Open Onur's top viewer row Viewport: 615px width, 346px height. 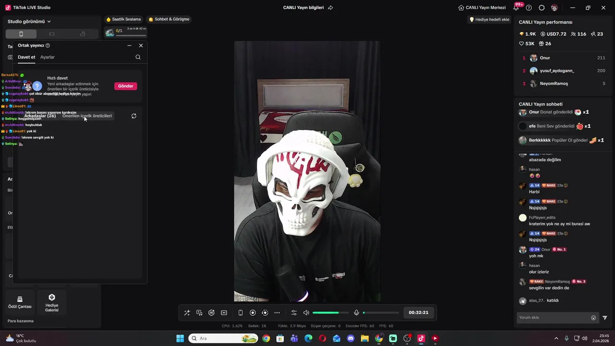563,58
